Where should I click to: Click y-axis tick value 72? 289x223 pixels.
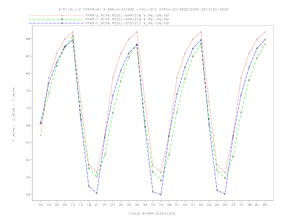point(28,108)
